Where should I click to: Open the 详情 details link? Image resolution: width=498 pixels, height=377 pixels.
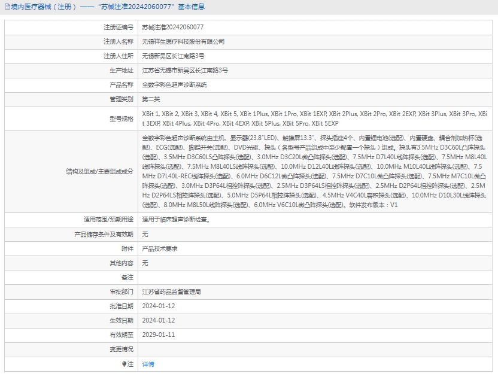click(148, 364)
